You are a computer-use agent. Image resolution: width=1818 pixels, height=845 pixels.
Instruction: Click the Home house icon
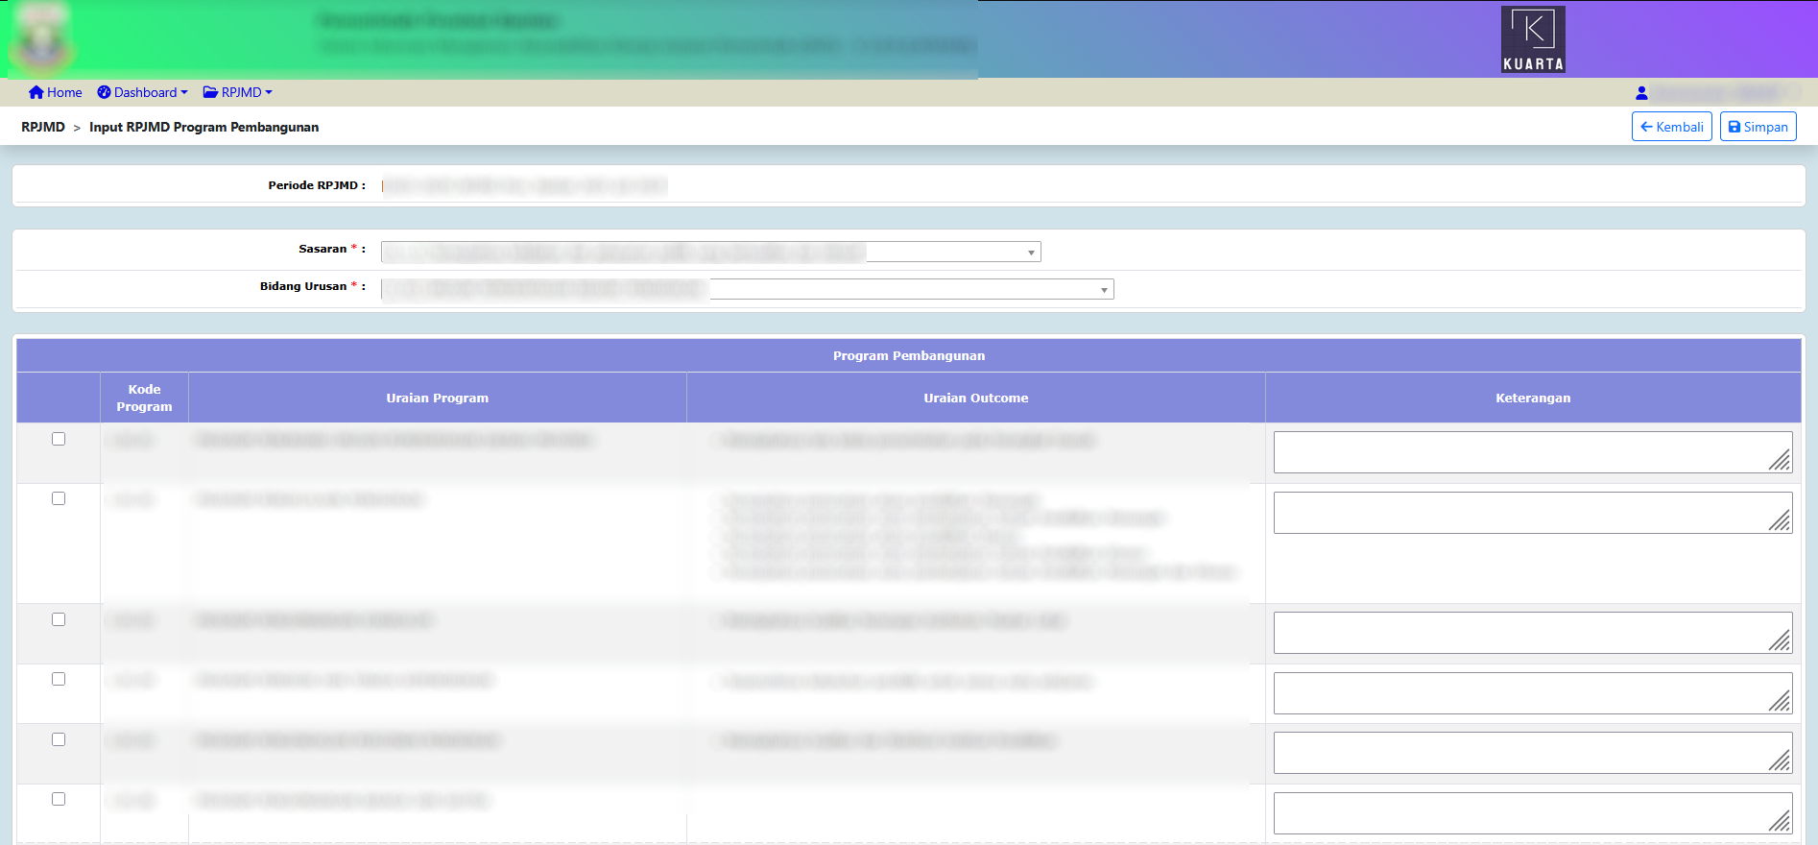[x=36, y=92]
